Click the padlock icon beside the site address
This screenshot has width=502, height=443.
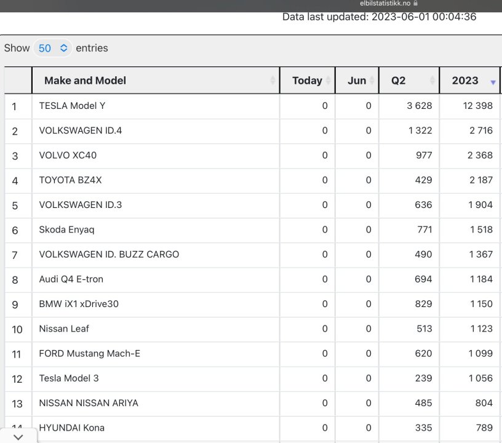click(416, 3)
